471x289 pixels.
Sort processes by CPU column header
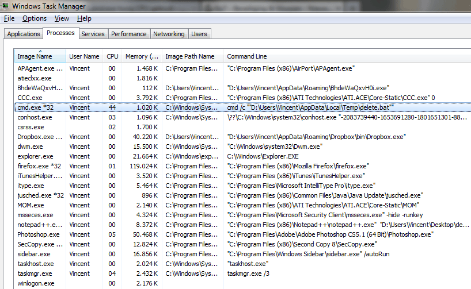[x=112, y=56]
